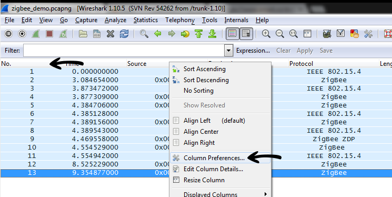Viewport: 392px width, 197px height.
Task: Go to specified packet number icon
Action: click(185, 34)
